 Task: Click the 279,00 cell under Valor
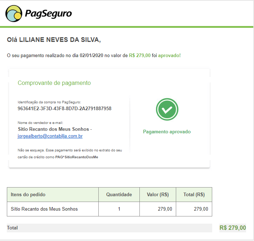point(158,209)
